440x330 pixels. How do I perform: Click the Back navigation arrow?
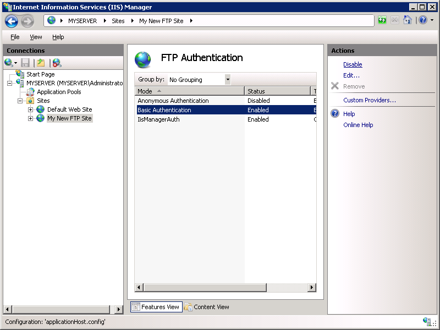click(x=11, y=20)
